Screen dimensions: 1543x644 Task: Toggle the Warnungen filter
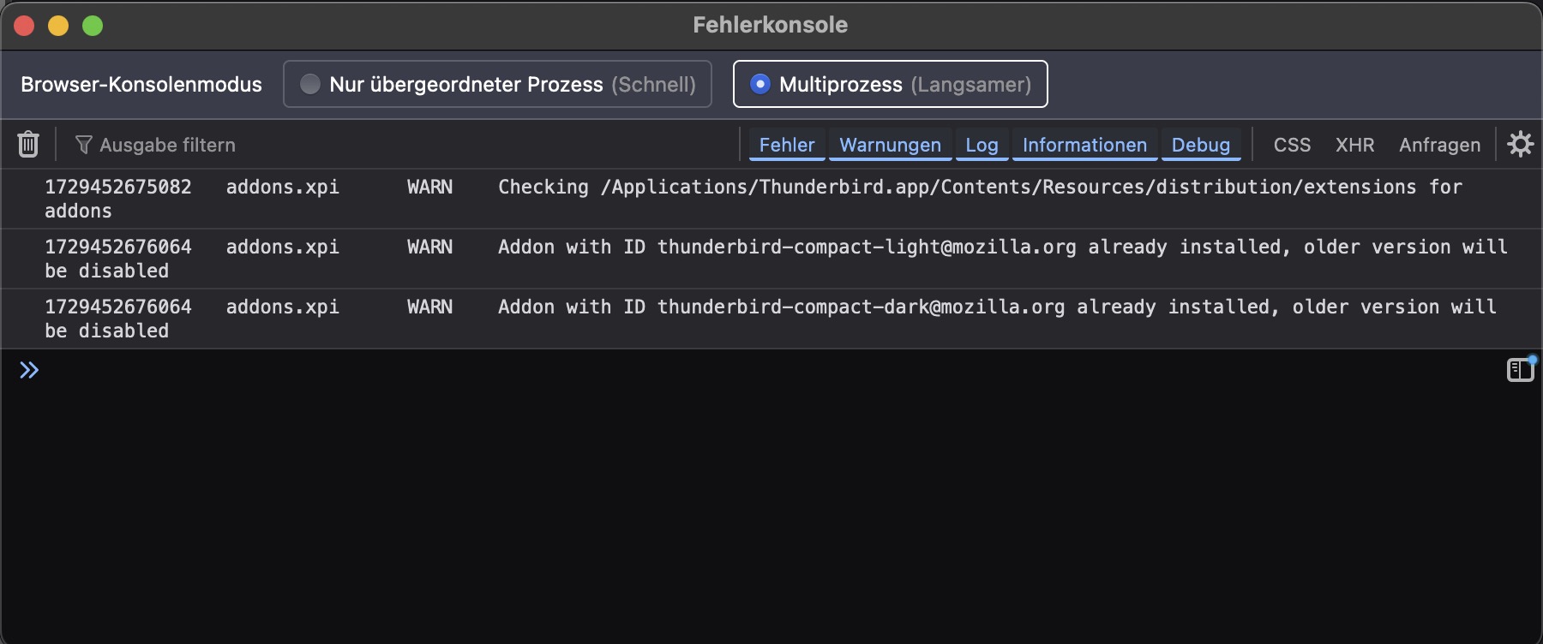(890, 145)
